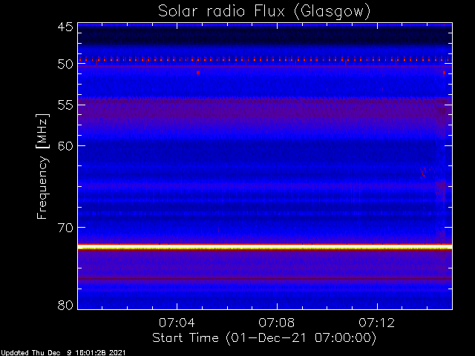Click the '07:08' time tick label

tap(277, 323)
